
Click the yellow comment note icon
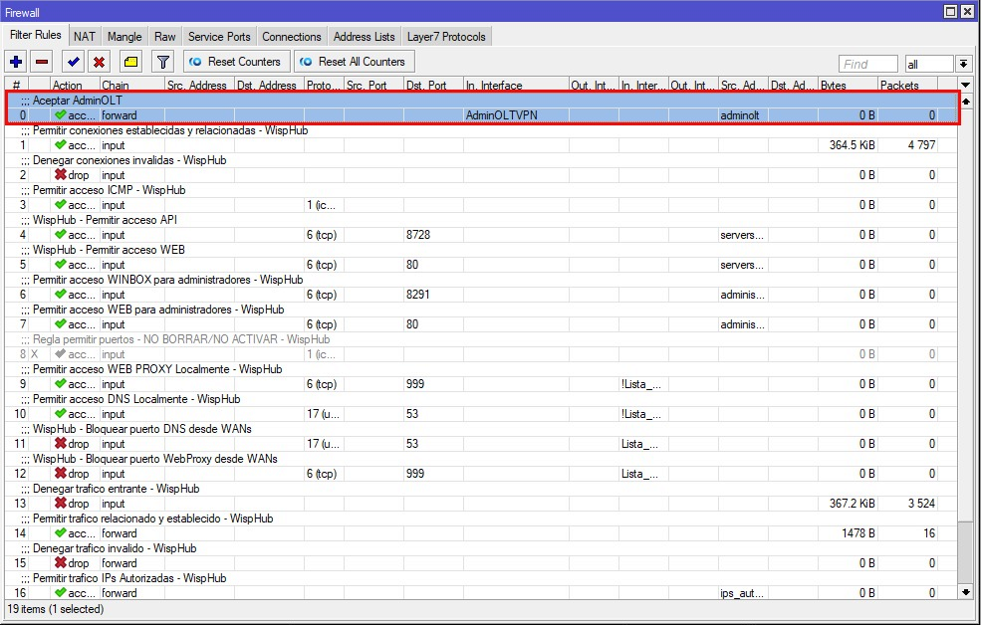point(130,62)
